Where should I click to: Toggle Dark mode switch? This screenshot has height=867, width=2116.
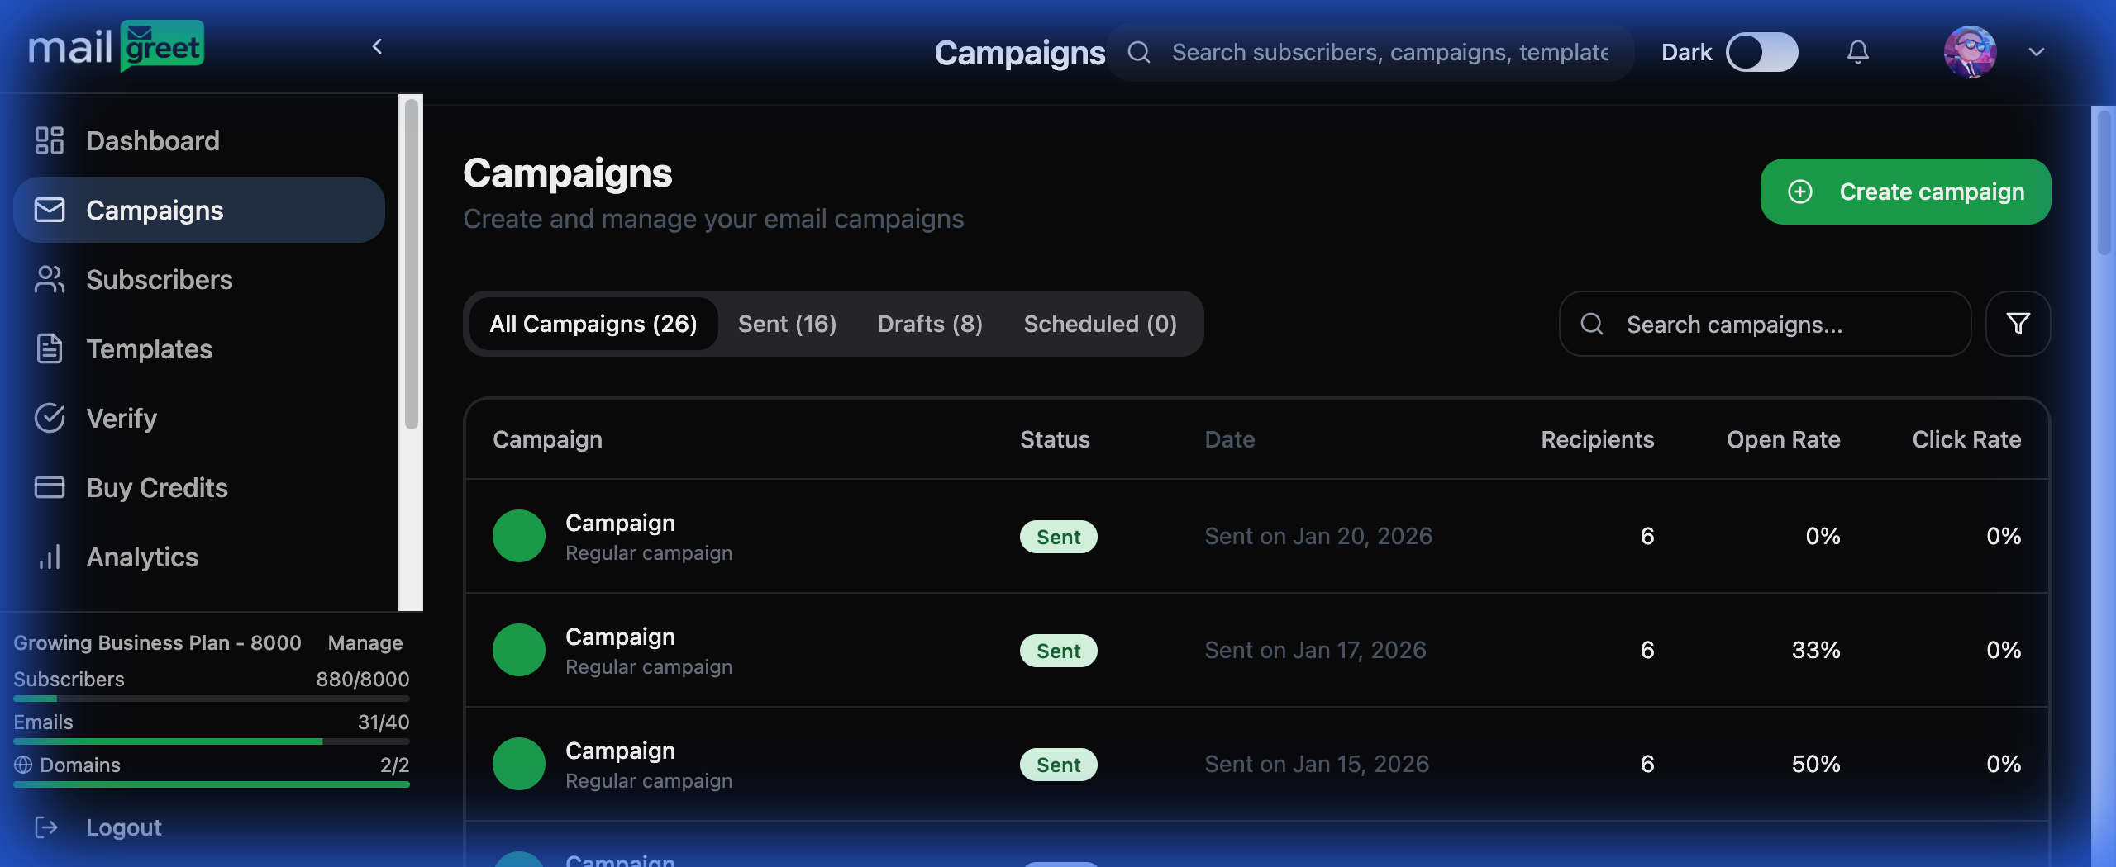coord(1762,51)
